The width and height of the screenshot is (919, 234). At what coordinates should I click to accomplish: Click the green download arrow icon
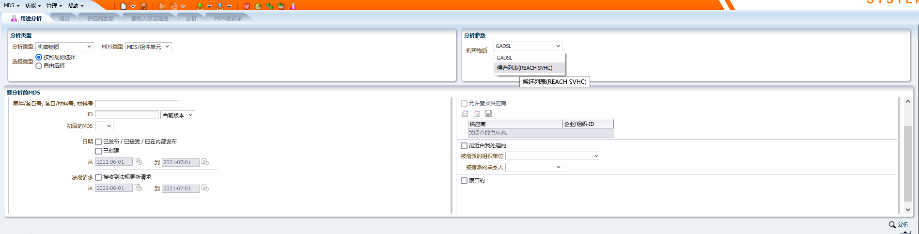click(200, 6)
